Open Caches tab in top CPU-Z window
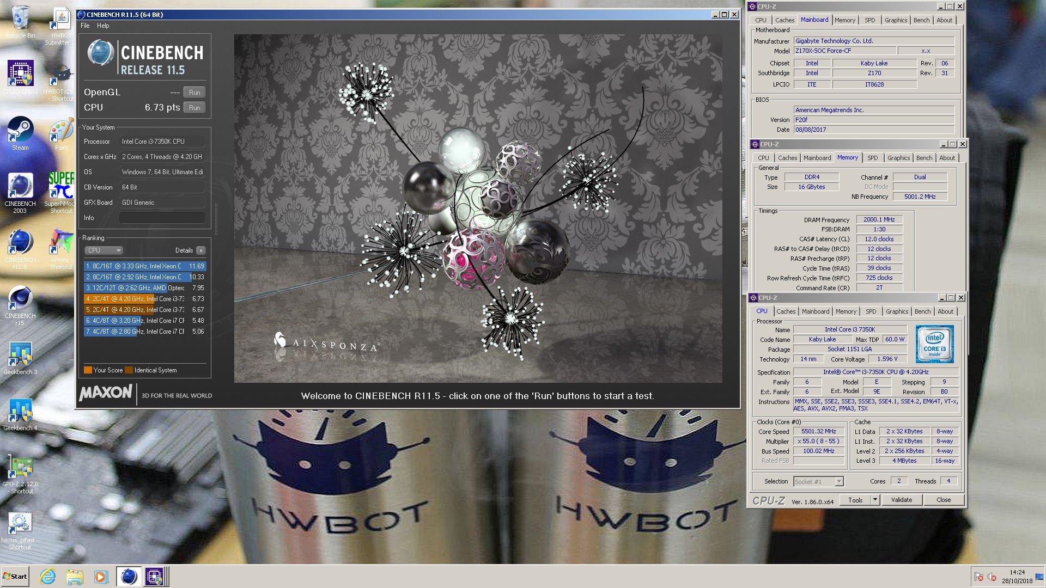Image resolution: width=1046 pixels, height=588 pixels. [x=784, y=20]
